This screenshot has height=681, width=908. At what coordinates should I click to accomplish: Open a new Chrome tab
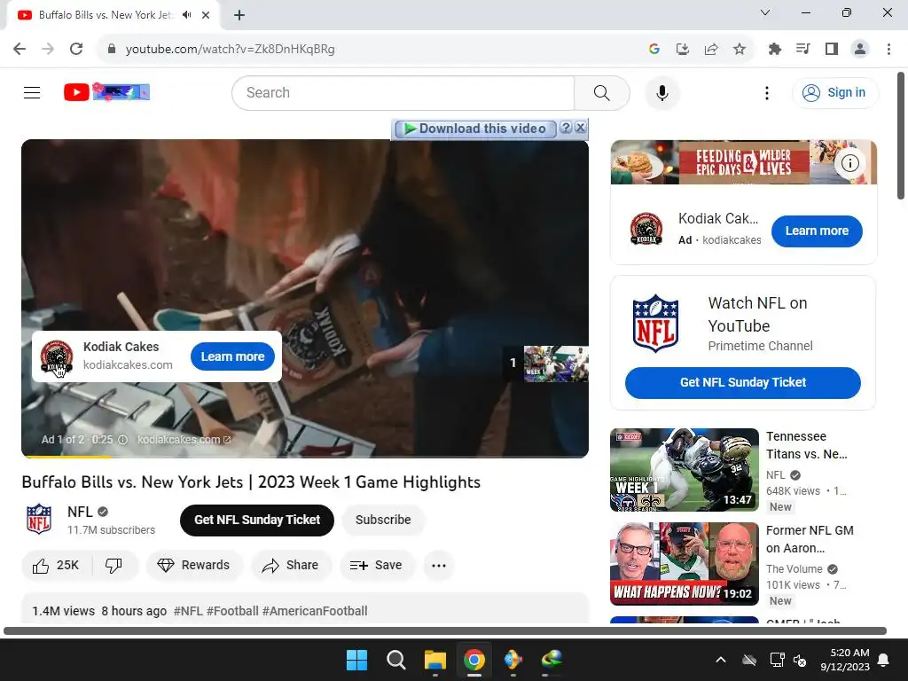coord(239,15)
